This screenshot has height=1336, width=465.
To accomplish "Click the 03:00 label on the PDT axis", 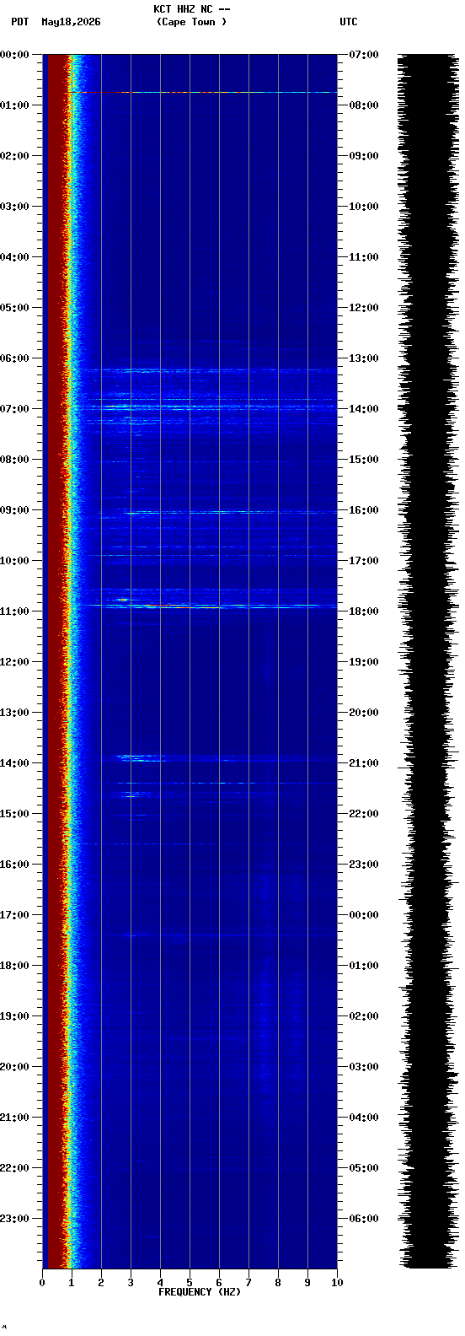I will tap(14, 207).
